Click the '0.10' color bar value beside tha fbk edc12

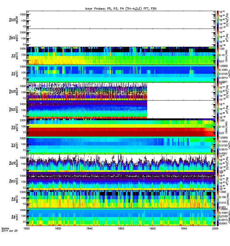point(222,55)
